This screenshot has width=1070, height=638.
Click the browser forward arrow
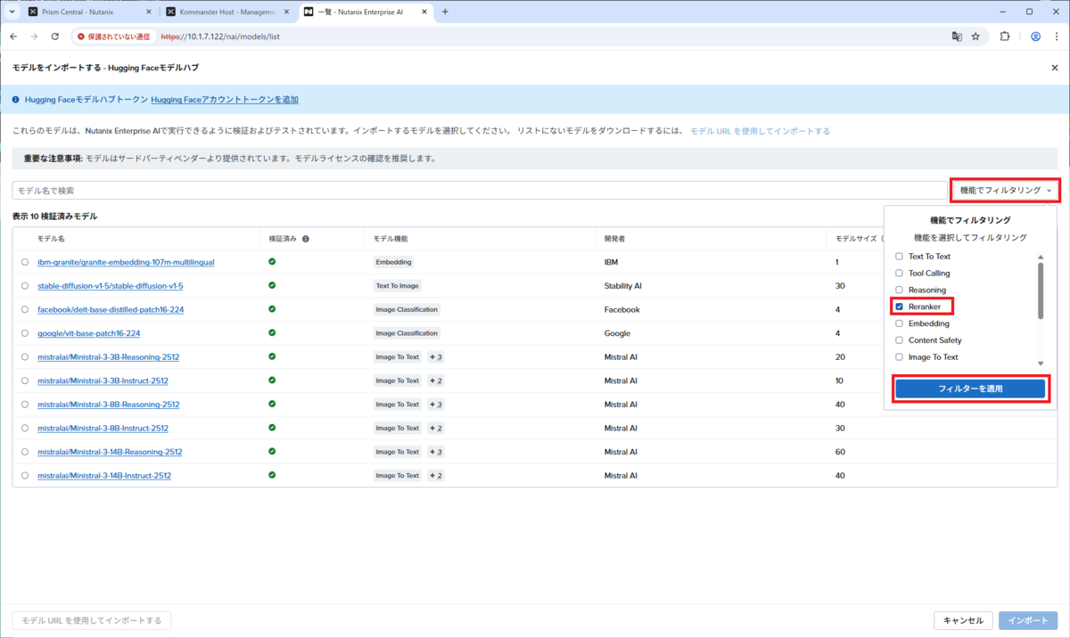(34, 37)
